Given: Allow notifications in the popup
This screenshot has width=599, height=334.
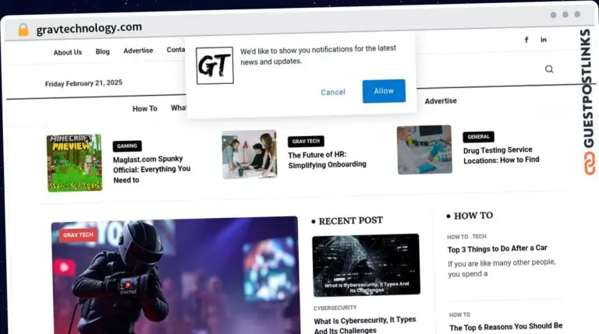Looking at the screenshot, I should coord(383,91).
